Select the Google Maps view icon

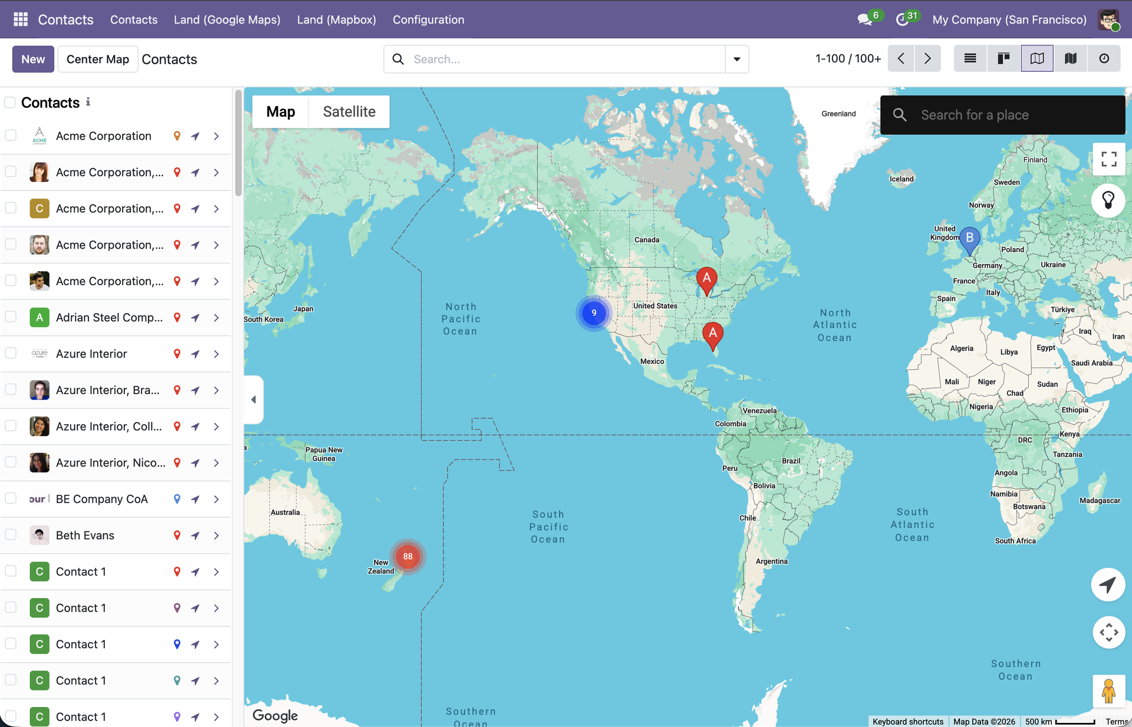pyautogui.click(x=1037, y=58)
